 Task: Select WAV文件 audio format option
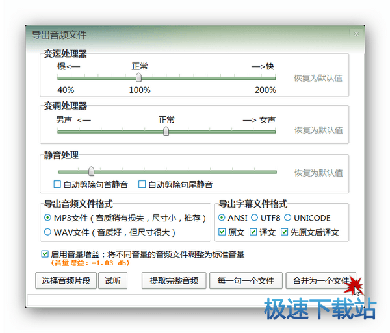coord(47,232)
